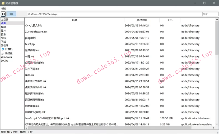Select 桌面文档文件夹.lnk entry

pos(35,87)
